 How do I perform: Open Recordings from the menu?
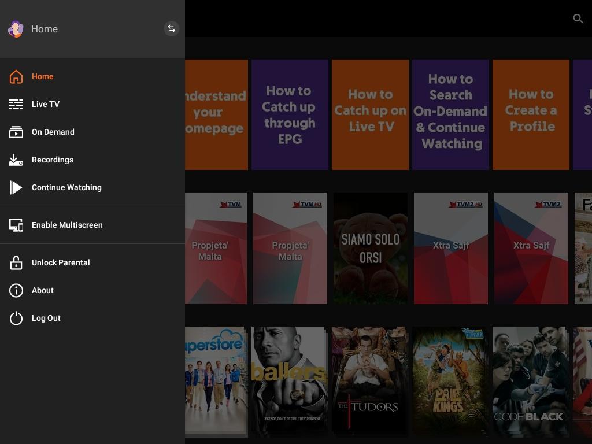click(x=53, y=160)
